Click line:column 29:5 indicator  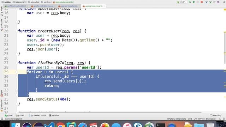[x=190, y=119]
